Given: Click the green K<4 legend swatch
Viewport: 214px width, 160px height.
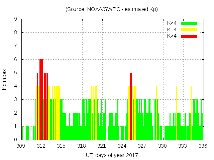Looking at the screenshot, I should [189, 23].
